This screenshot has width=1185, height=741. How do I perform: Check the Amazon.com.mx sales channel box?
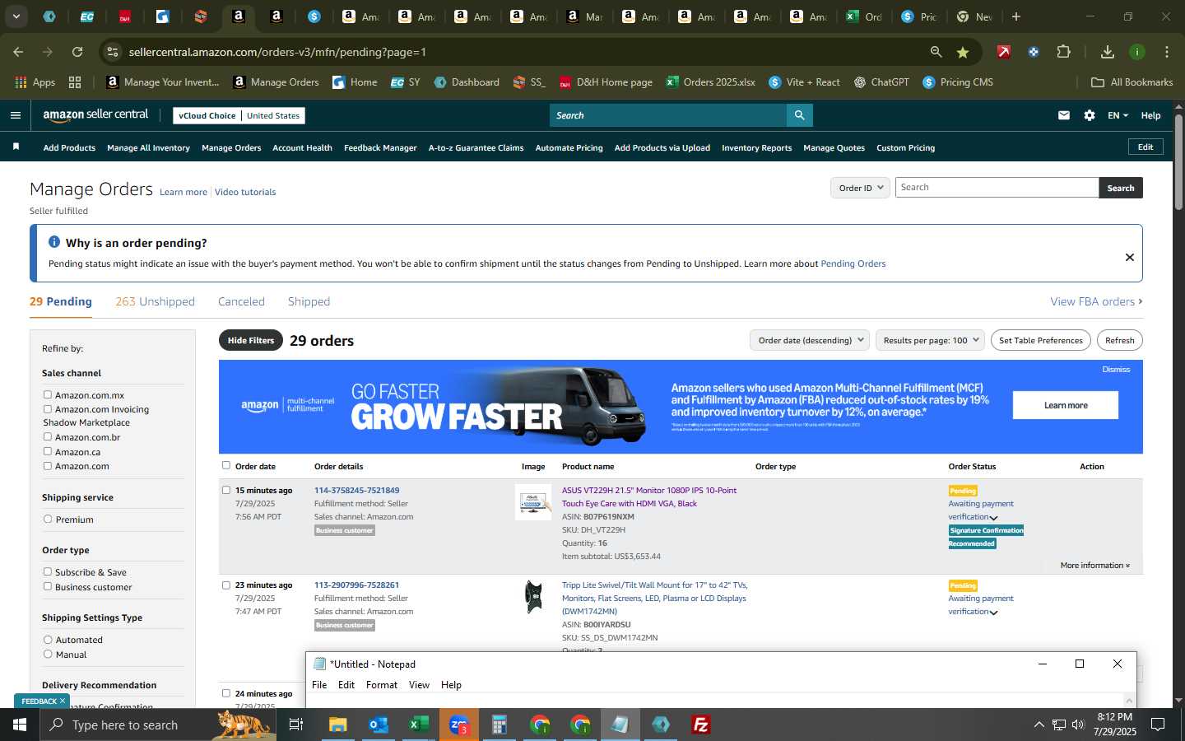click(x=48, y=395)
